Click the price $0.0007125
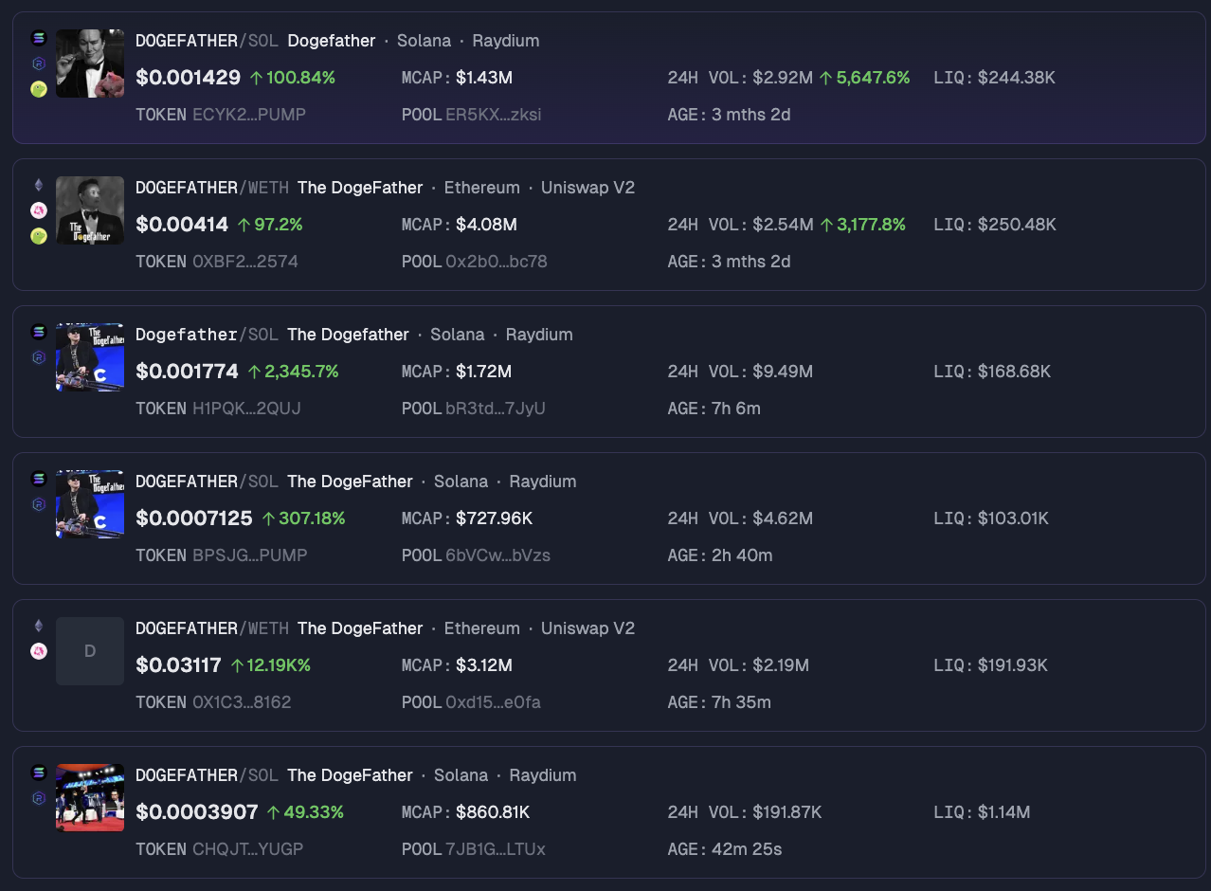The width and height of the screenshot is (1211, 891). (x=194, y=518)
